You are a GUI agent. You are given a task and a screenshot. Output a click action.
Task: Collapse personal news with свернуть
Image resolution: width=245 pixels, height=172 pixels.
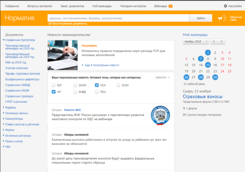(163, 77)
